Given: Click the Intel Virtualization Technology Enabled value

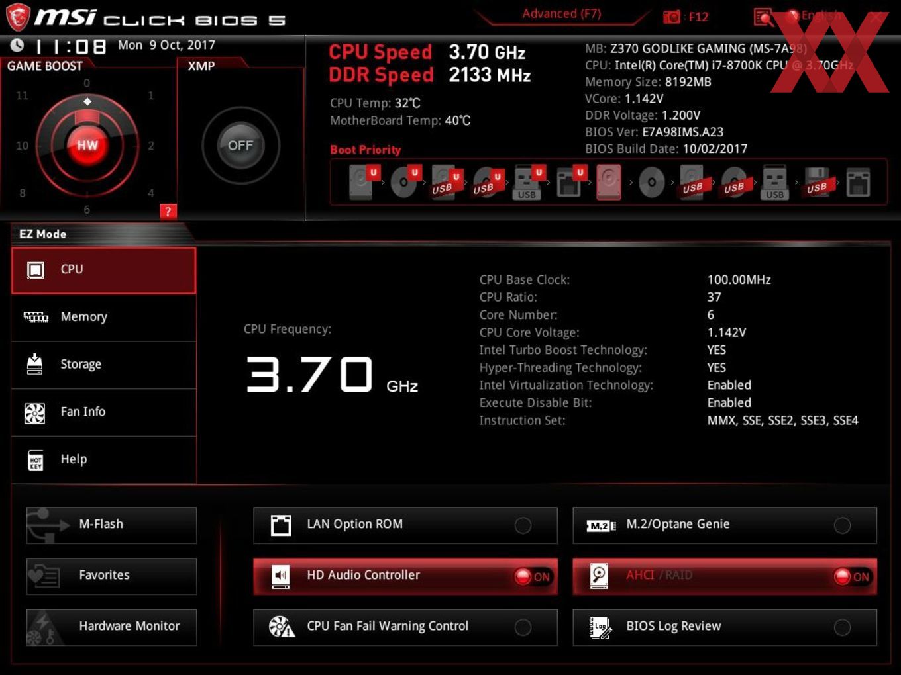Looking at the screenshot, I should coord(729,385).
